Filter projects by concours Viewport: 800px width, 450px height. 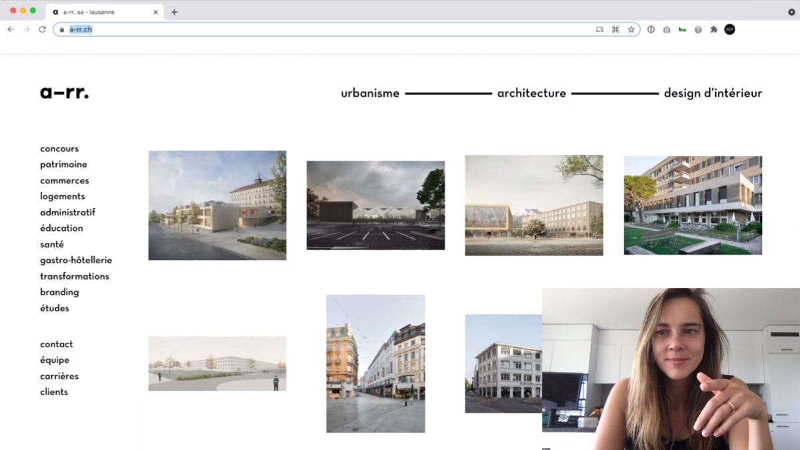click(x=59, y=149)
